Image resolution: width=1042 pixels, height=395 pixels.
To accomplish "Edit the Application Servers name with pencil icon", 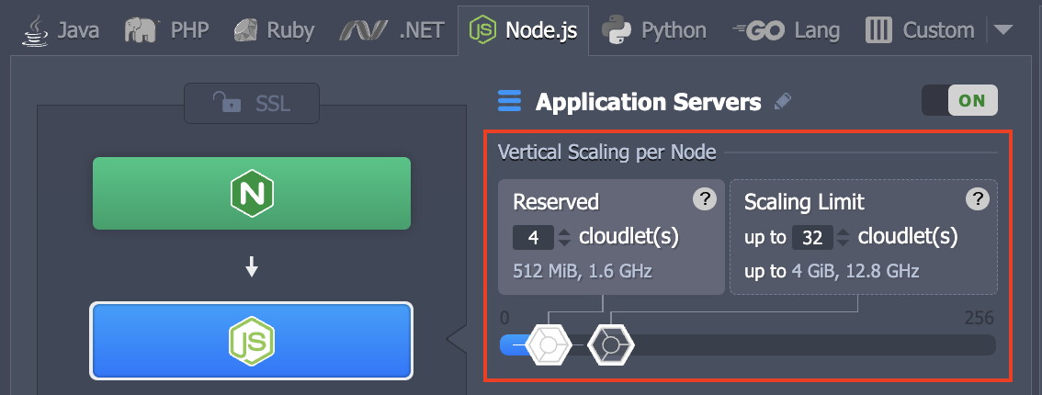I will click(x=784, y=102).
